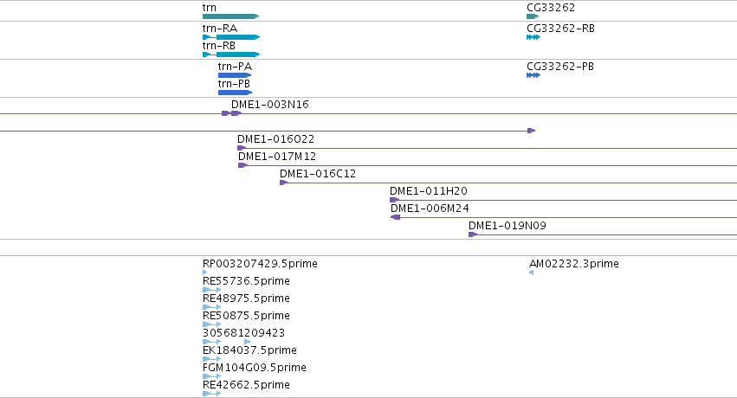Image resolution: width=737 pixels, height=398 pixels.
Task: Click the FGM104G09.5prime EST glyph
Action: click(211, 376)
